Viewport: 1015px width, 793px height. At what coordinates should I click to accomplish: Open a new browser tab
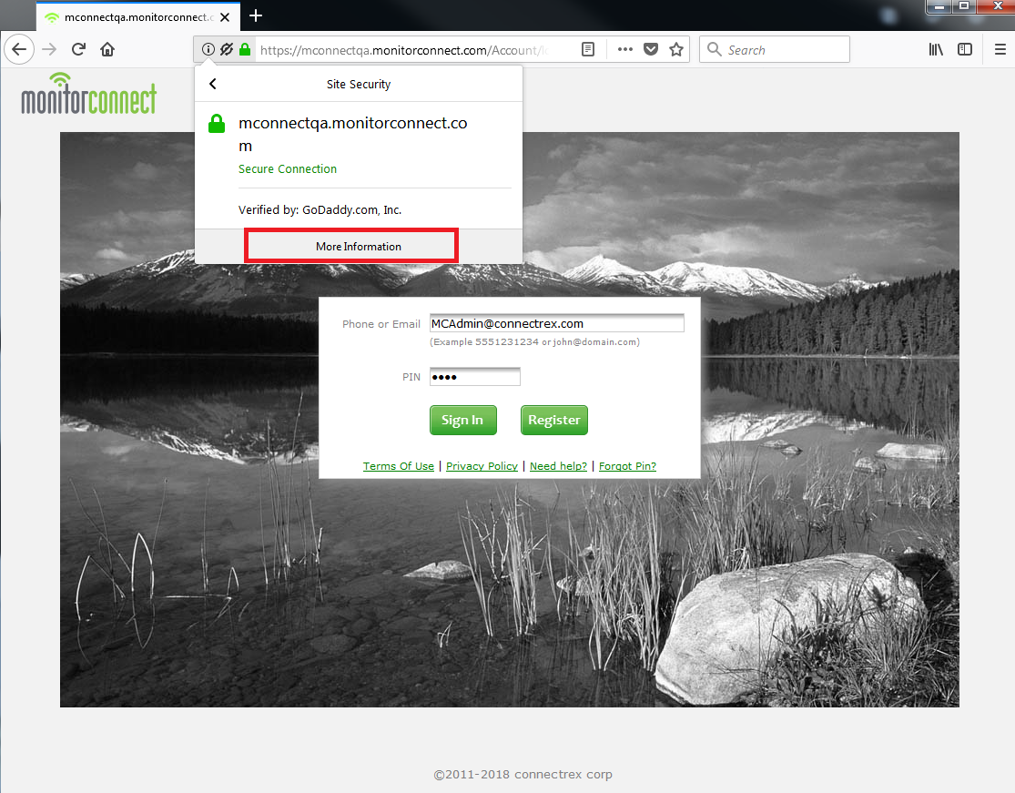click(255, 15)
